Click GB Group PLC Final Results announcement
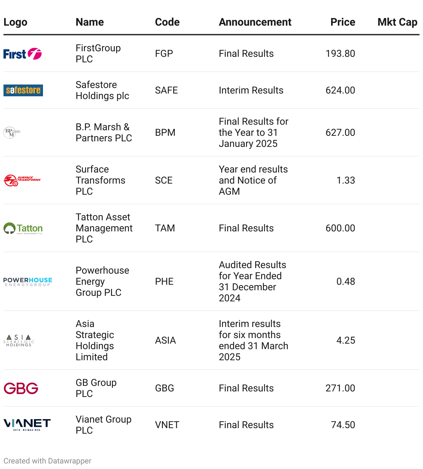The width and height of the screenshot is (423, 469). point(246,388)
